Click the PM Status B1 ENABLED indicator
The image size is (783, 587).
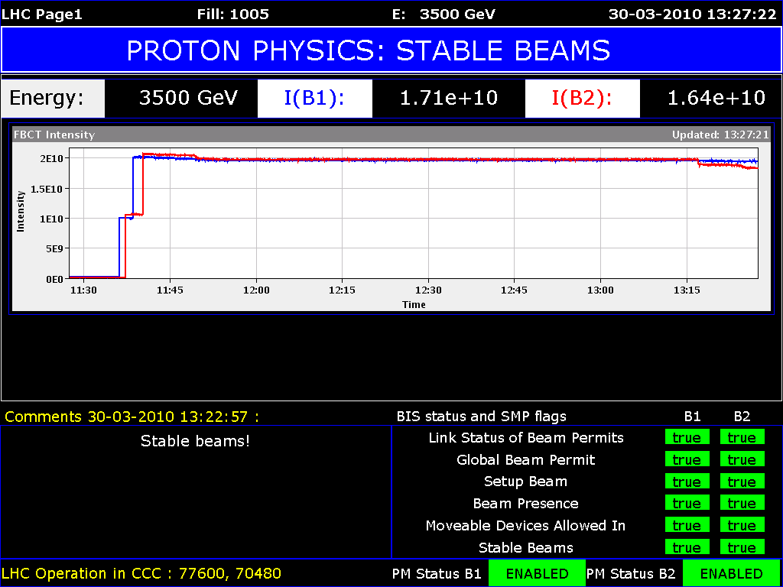click(537, 573)
